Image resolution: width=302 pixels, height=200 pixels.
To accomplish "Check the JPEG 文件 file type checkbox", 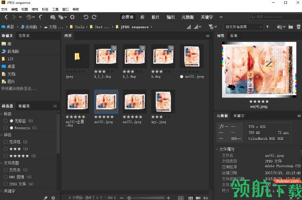I will 6,184.
